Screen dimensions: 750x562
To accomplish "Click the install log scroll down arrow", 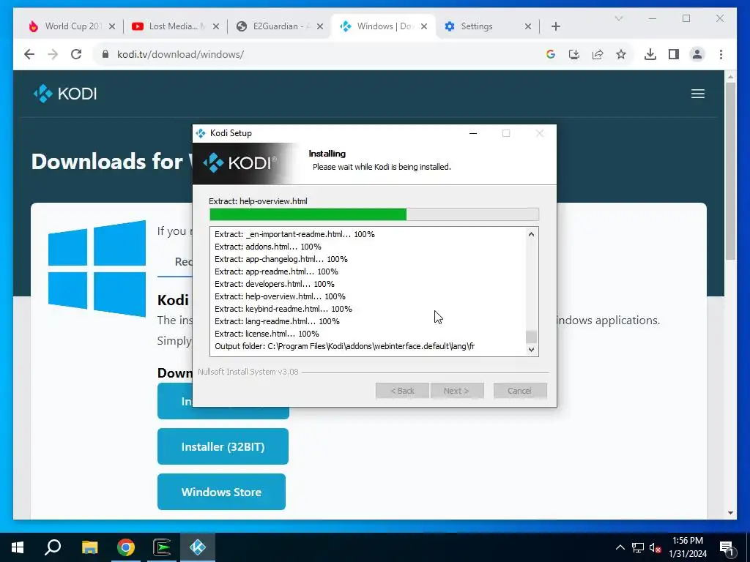I will point(531,350).
